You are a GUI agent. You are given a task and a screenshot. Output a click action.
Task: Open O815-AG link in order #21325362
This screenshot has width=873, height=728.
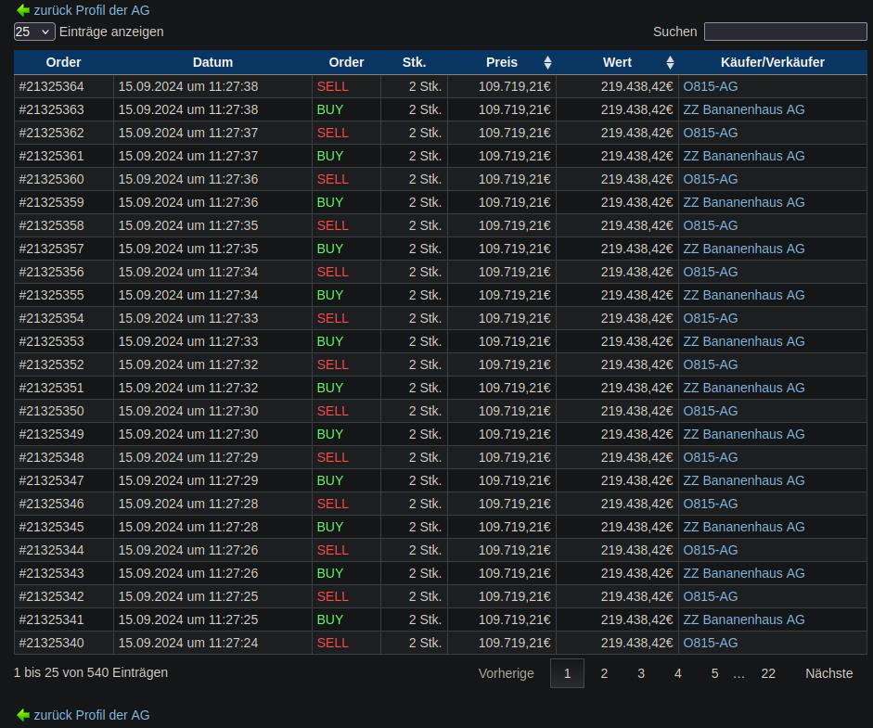click(711, 133)
